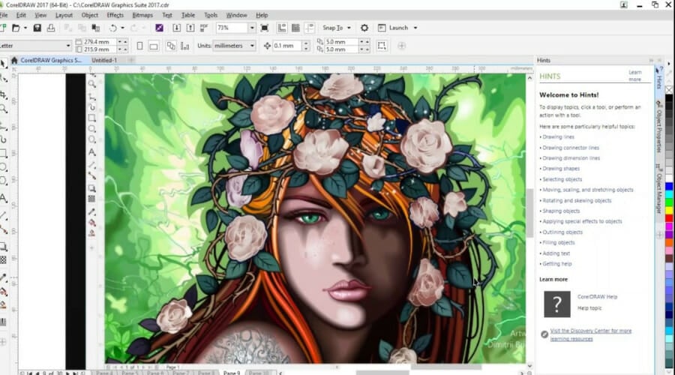
Task: Open the Units millimeters dropdown
Action: [x=252, y=46]
